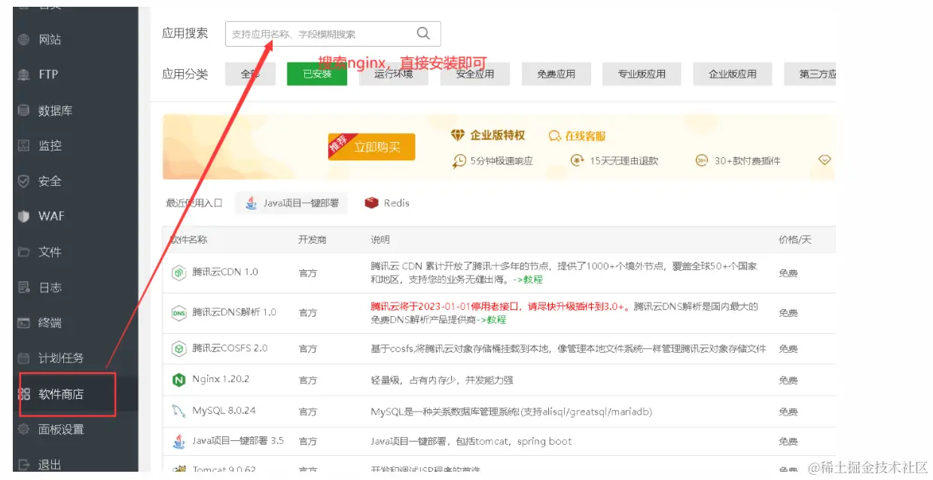Select the 免费应用 category tab
The height and width of the screenshot is (480, 933).
click(556, 74)
